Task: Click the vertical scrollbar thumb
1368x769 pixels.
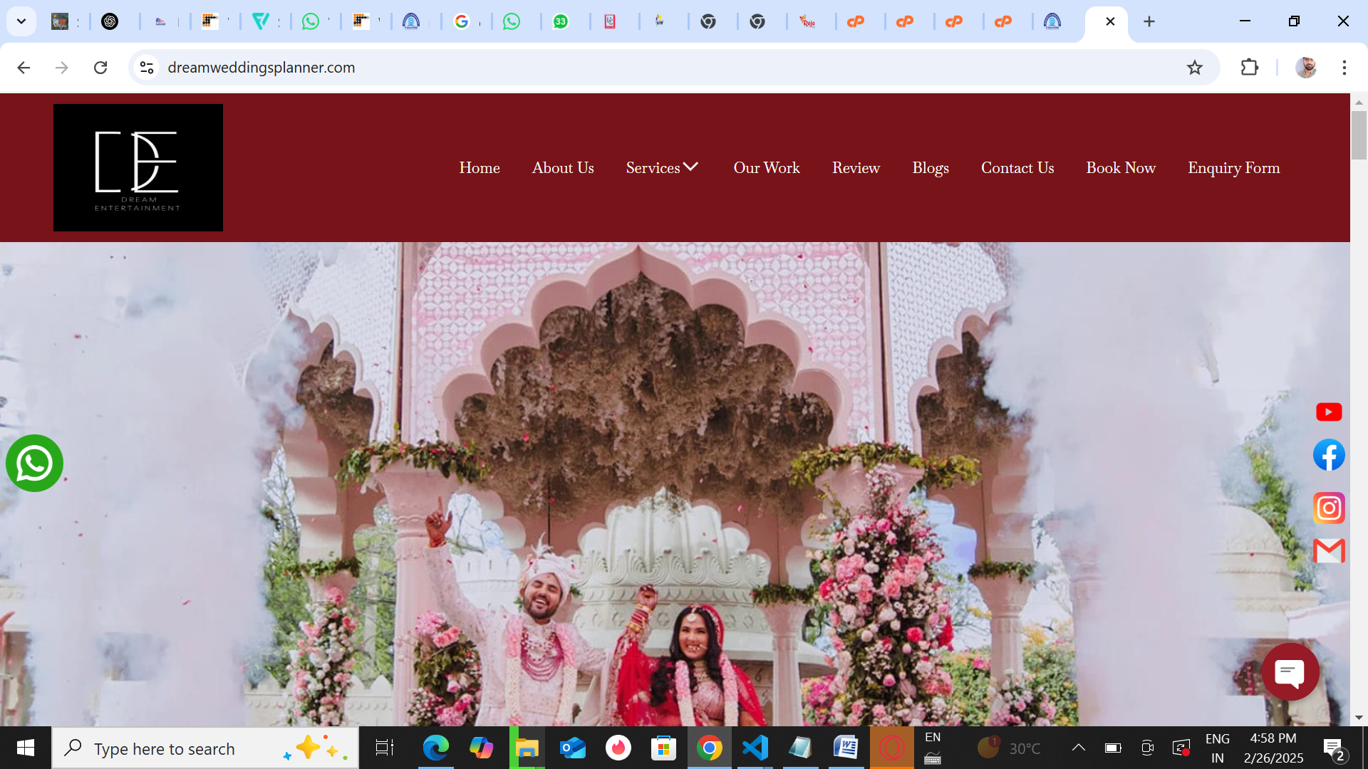Action: 1359,135
